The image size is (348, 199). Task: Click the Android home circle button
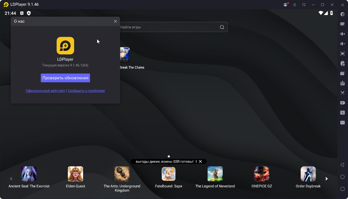(x=342, y=177)
